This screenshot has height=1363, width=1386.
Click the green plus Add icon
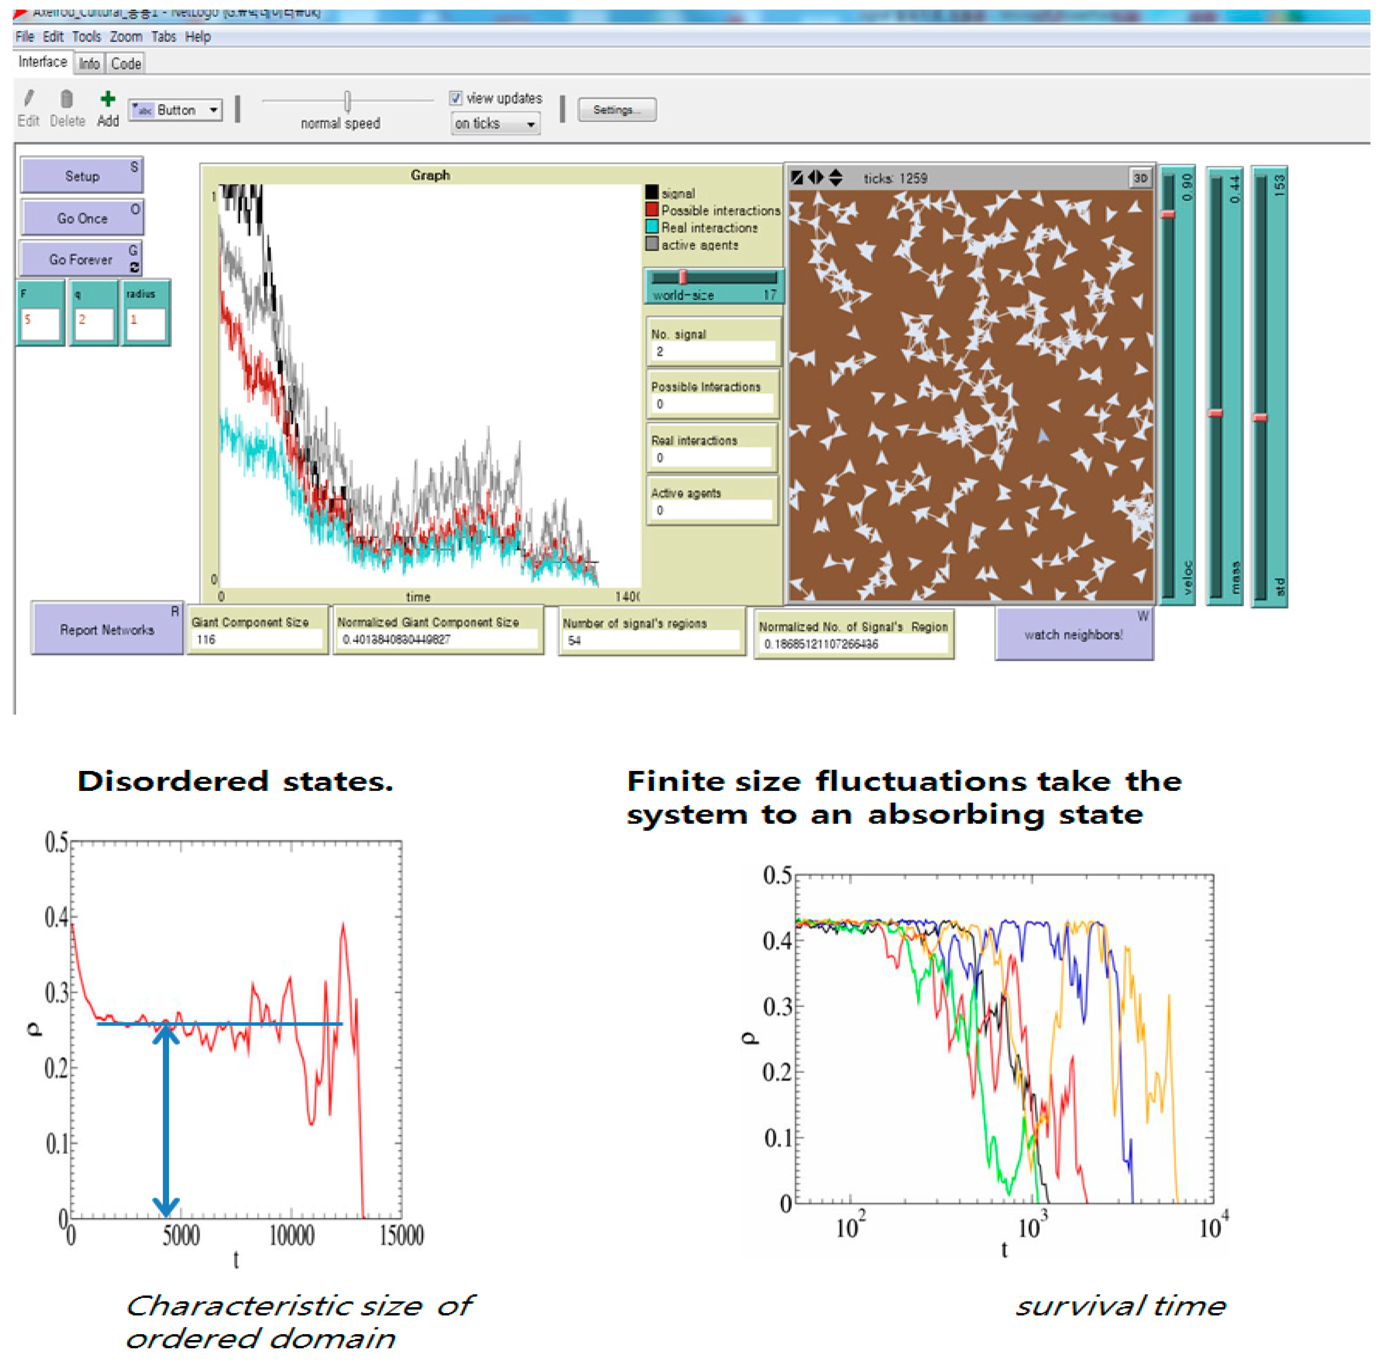pos(107,99)
